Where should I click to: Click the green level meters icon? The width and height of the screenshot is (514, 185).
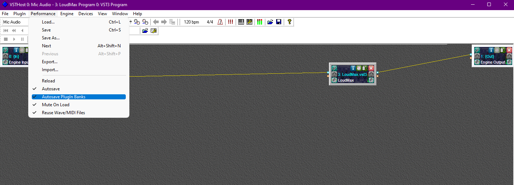tap(260, 22)
